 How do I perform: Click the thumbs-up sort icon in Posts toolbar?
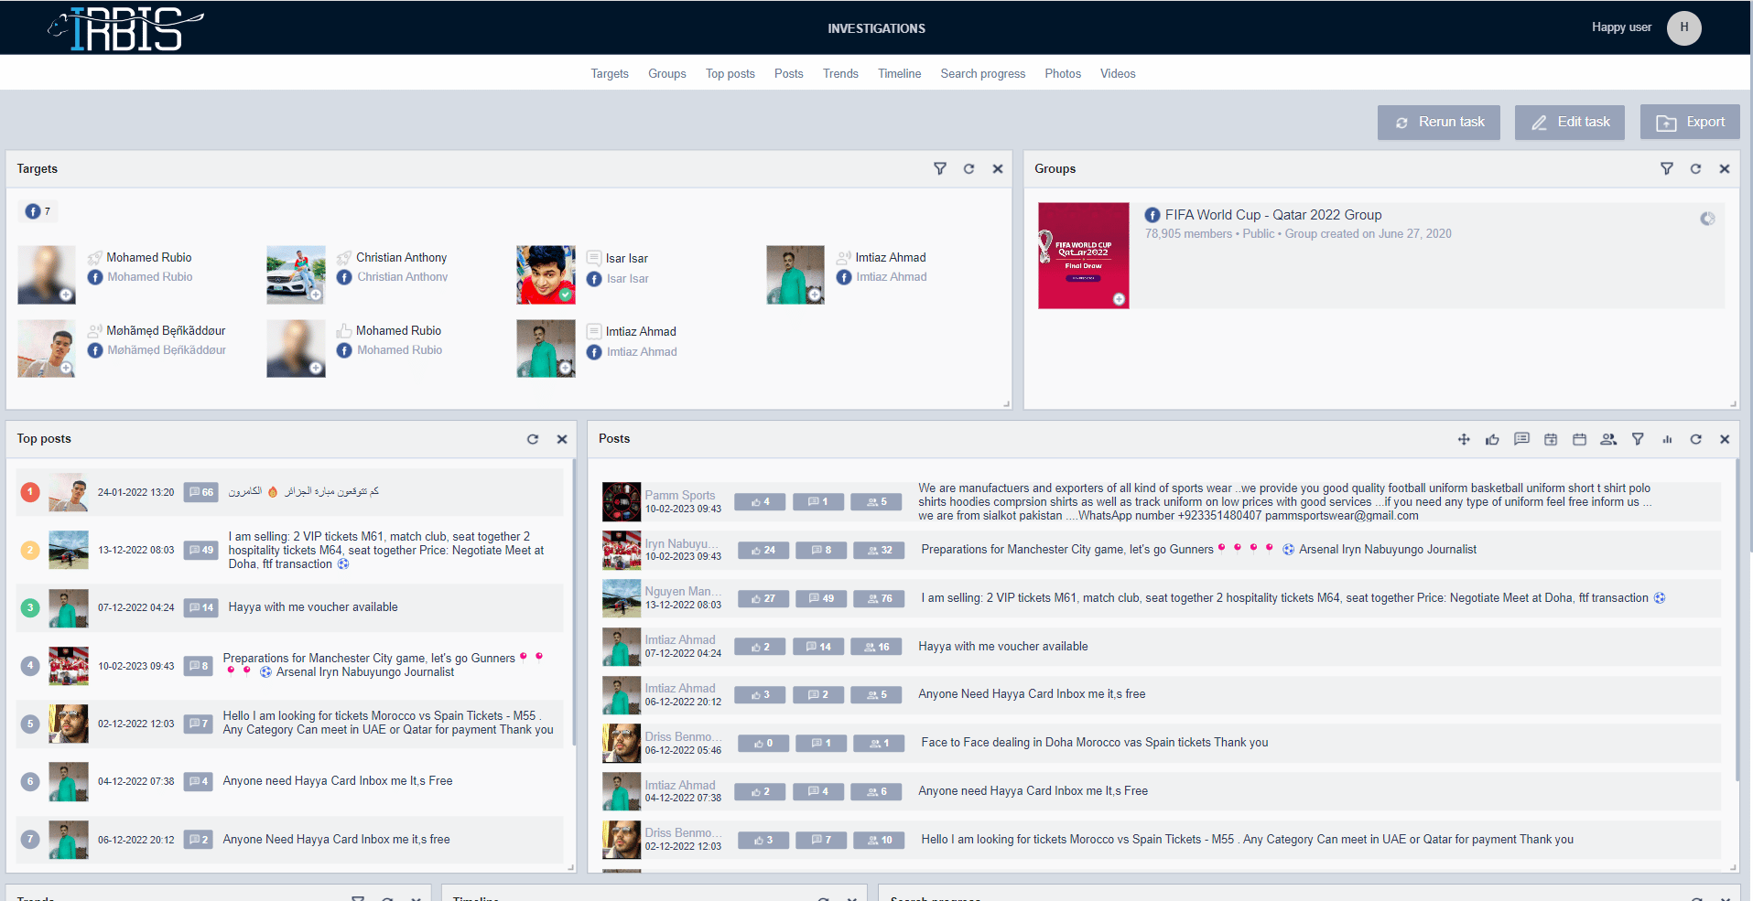(x=1492, y=439)
